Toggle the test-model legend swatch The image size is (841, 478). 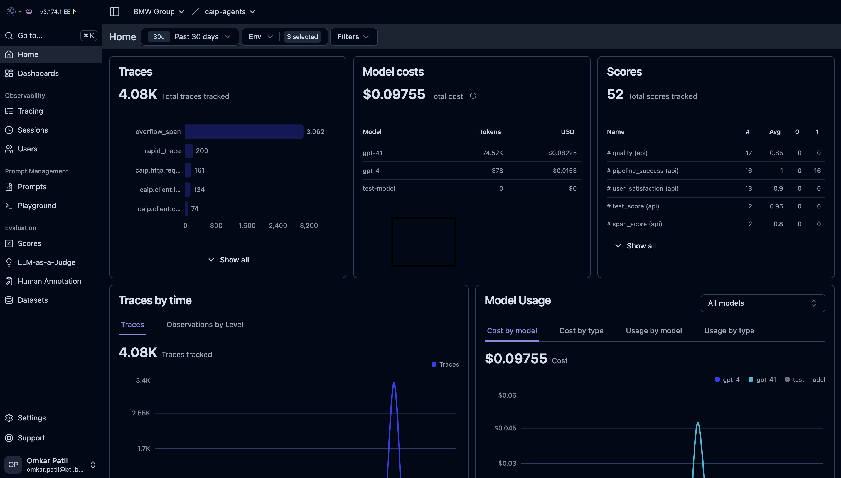pos(787,380)
